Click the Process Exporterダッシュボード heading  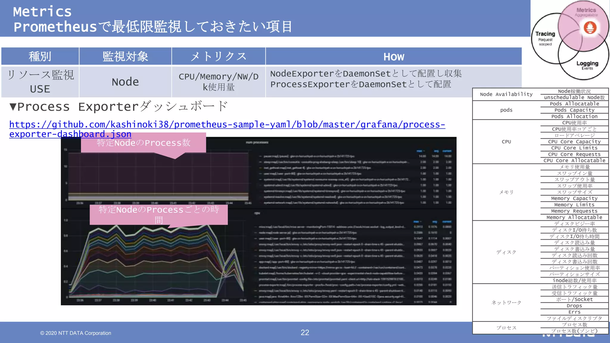click(x=119, y=107)
